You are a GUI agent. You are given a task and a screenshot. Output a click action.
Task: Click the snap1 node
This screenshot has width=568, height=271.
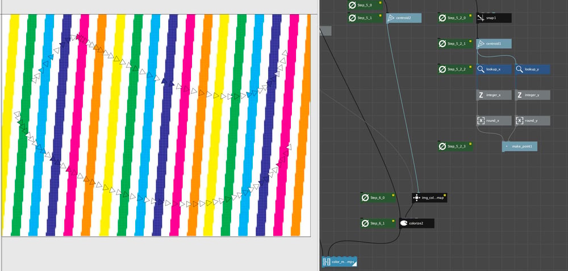coord(494,18)
